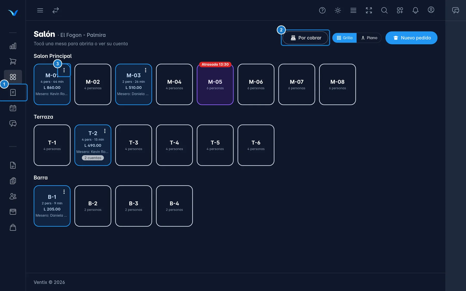Image resolution: width=466 pixels, height=291 pixels.
Task: Open the shopping bag sidebar icon
Action: tap(13, 227)
